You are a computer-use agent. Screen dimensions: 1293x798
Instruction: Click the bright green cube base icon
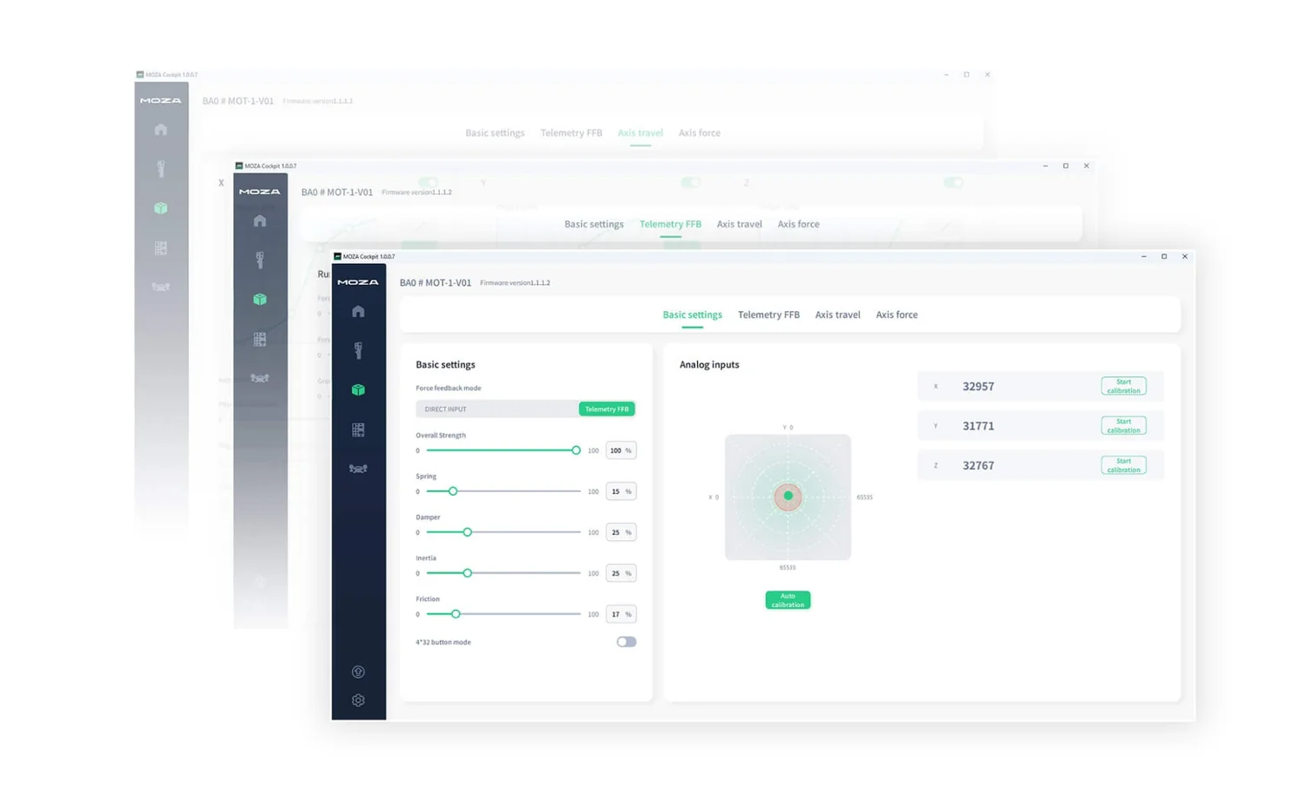coord(358,390)
